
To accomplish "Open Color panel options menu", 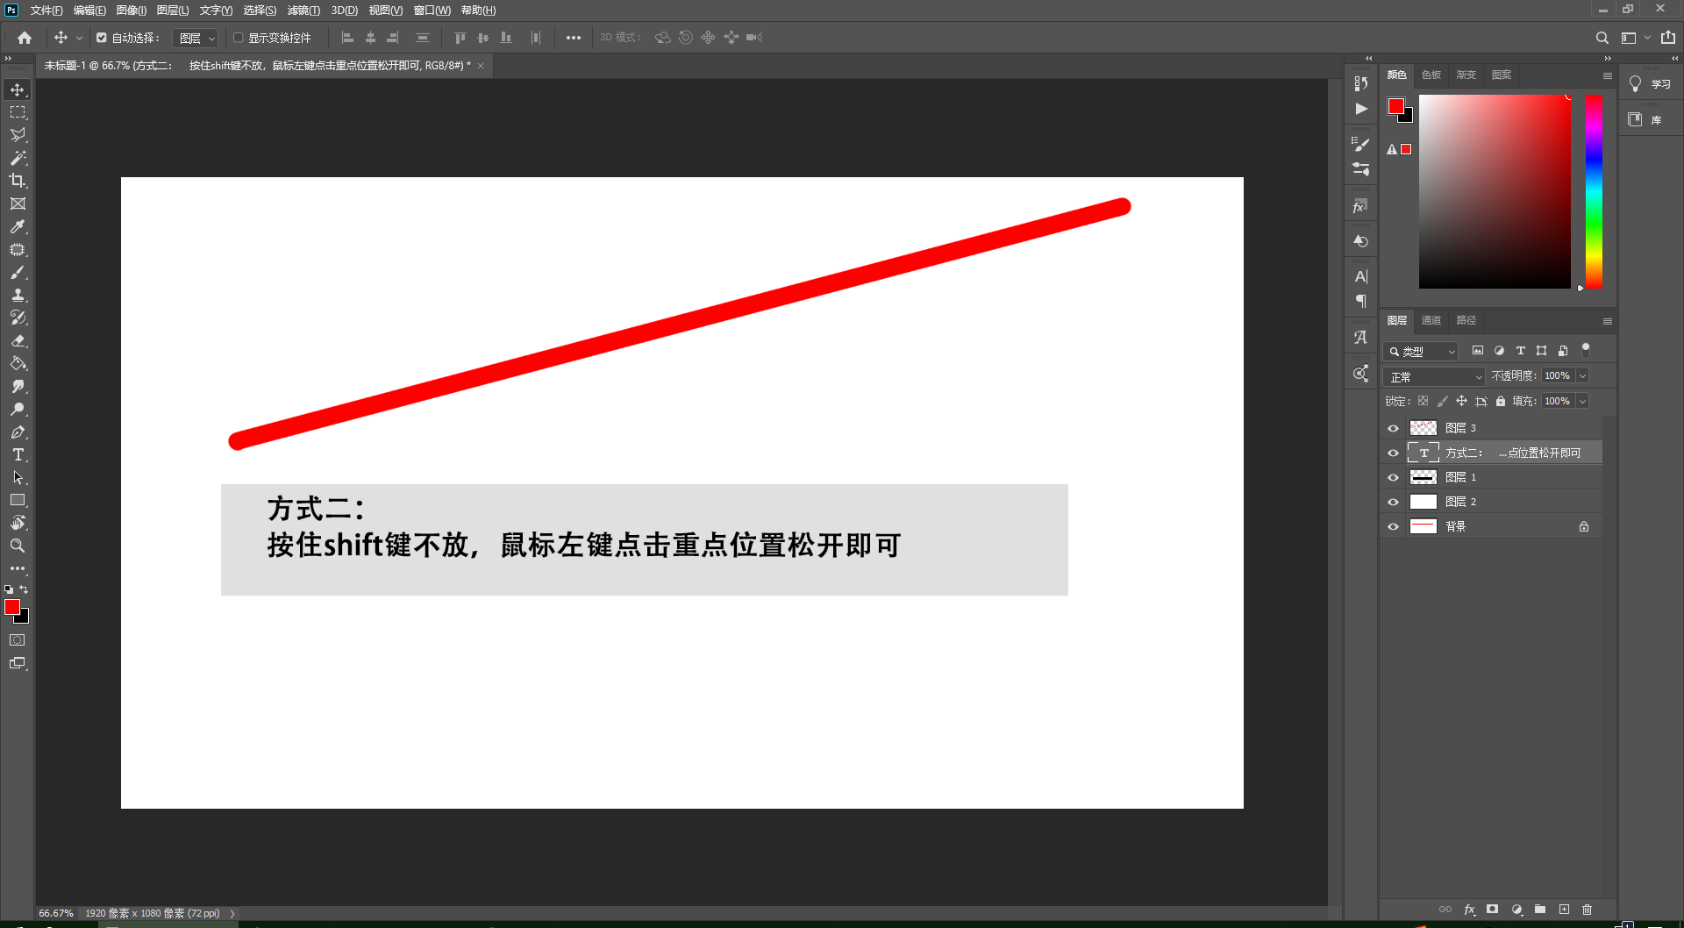I will (x=1607, y=75).
